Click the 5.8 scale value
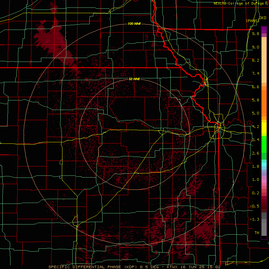The width and height of the screenshot is (269, 269). click(x=256, y=100)
